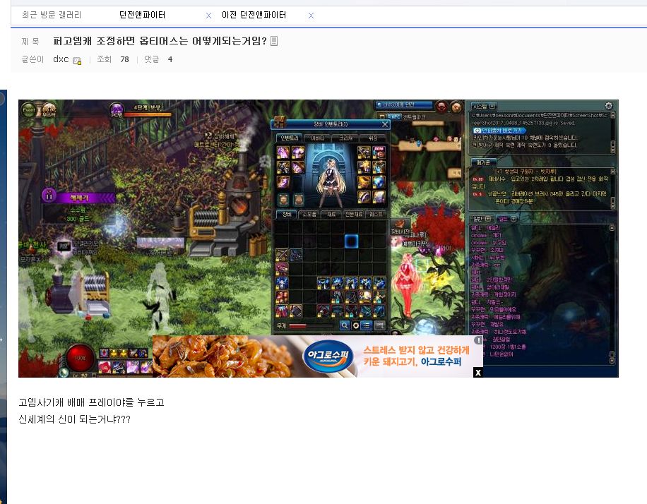
Task: Open inventory search with the magnifier icon
Action: [x=344, y=325]
